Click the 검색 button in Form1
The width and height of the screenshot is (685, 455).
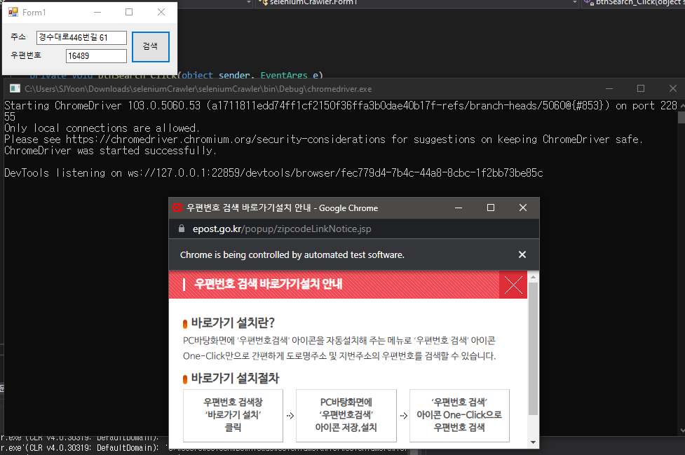tap(150, 46)
